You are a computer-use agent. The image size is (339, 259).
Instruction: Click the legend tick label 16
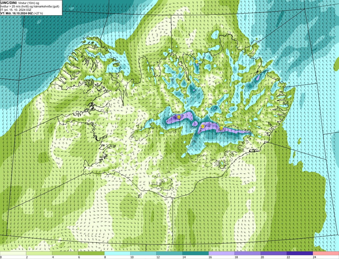pyautogui.click(x=210, y=257)
